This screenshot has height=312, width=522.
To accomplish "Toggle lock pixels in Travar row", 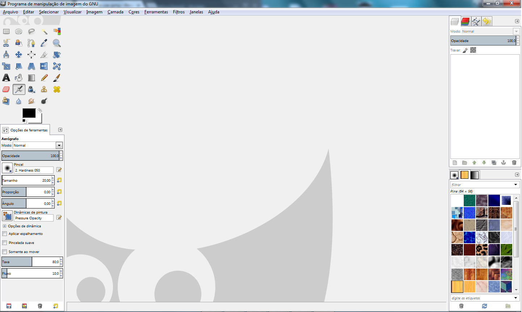I will point(466,50).
